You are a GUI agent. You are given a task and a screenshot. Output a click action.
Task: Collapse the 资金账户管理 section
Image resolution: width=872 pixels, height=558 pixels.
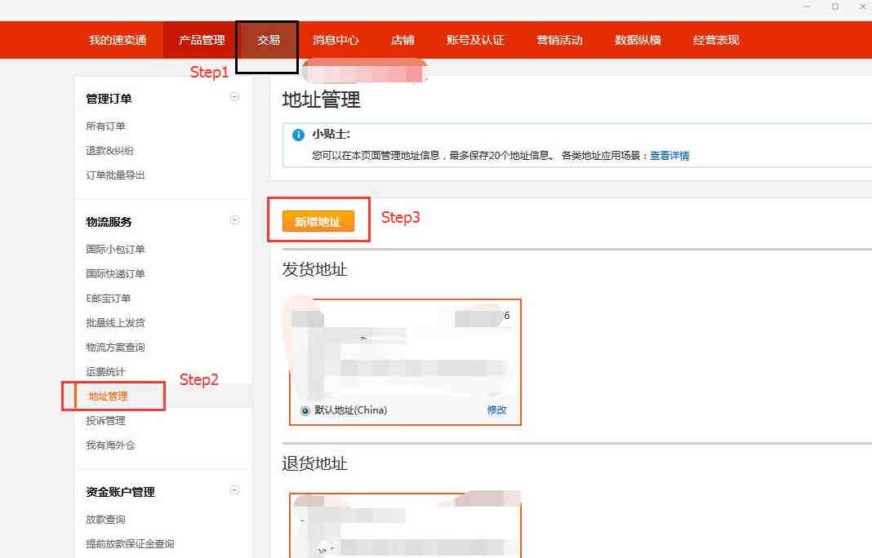coord(234,490)
